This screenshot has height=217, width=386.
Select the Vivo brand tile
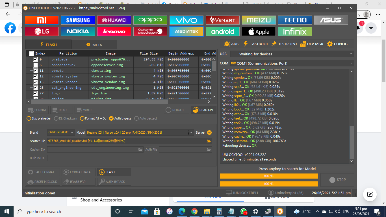point(187,20)
